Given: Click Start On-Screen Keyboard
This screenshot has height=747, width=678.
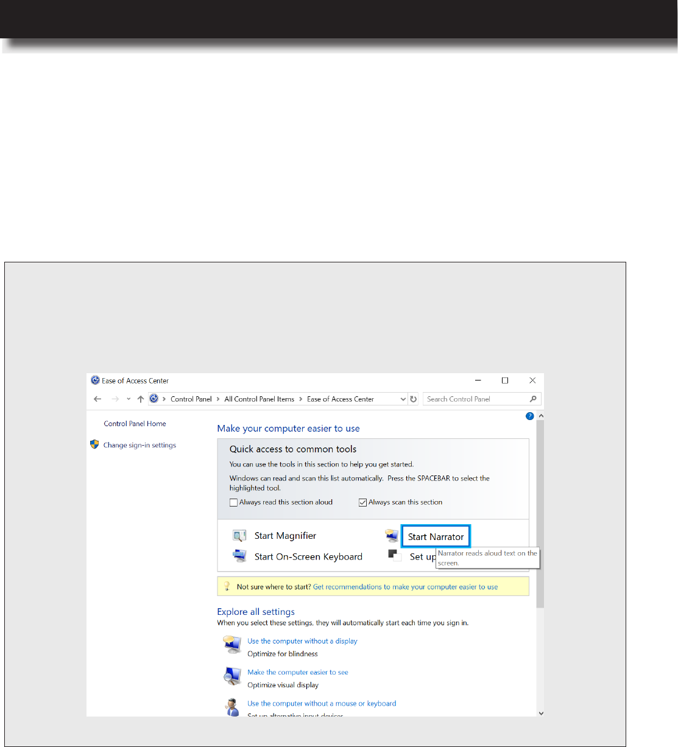Looking at the screenshot, I should [308, 556].
